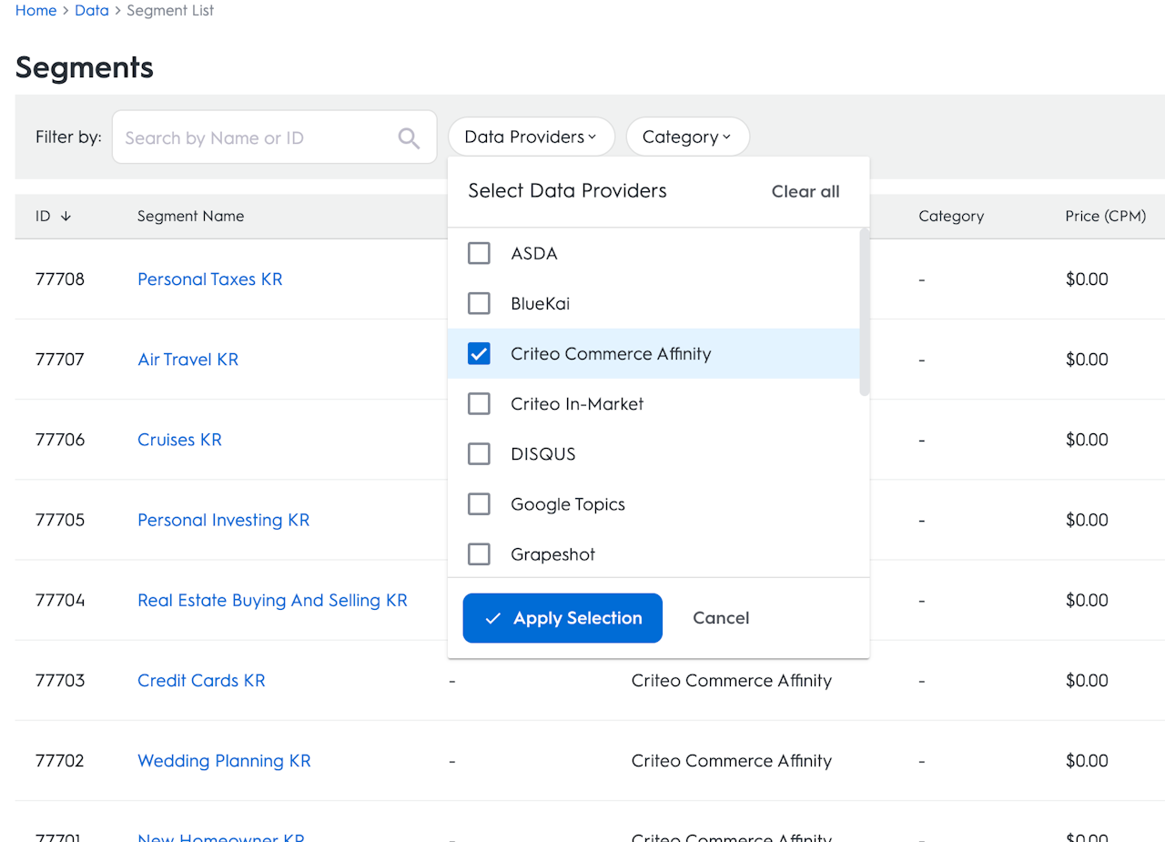Uncheck Criteo Commerce Affinity
The width and height of the screenshot is (1165, 842).
pos(479,353)
